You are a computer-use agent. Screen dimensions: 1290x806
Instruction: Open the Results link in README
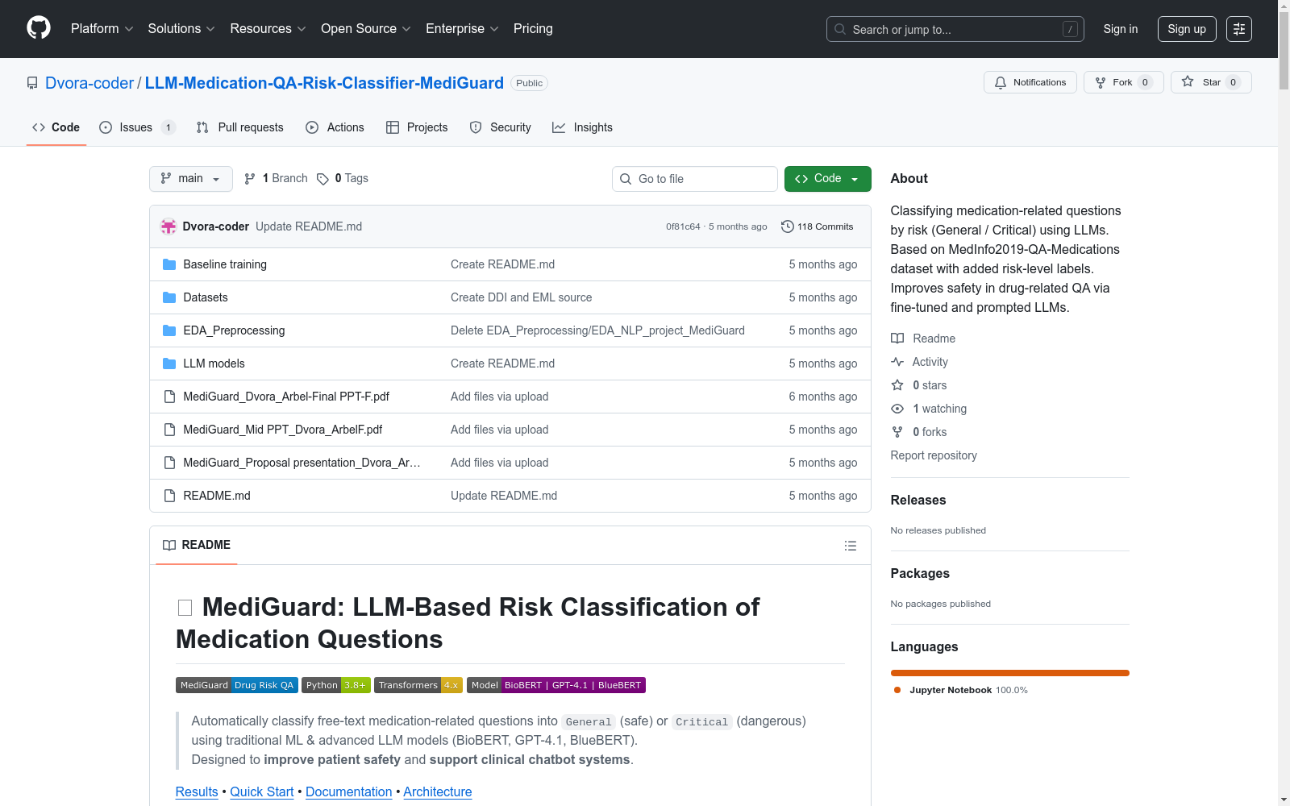[197, 791]
